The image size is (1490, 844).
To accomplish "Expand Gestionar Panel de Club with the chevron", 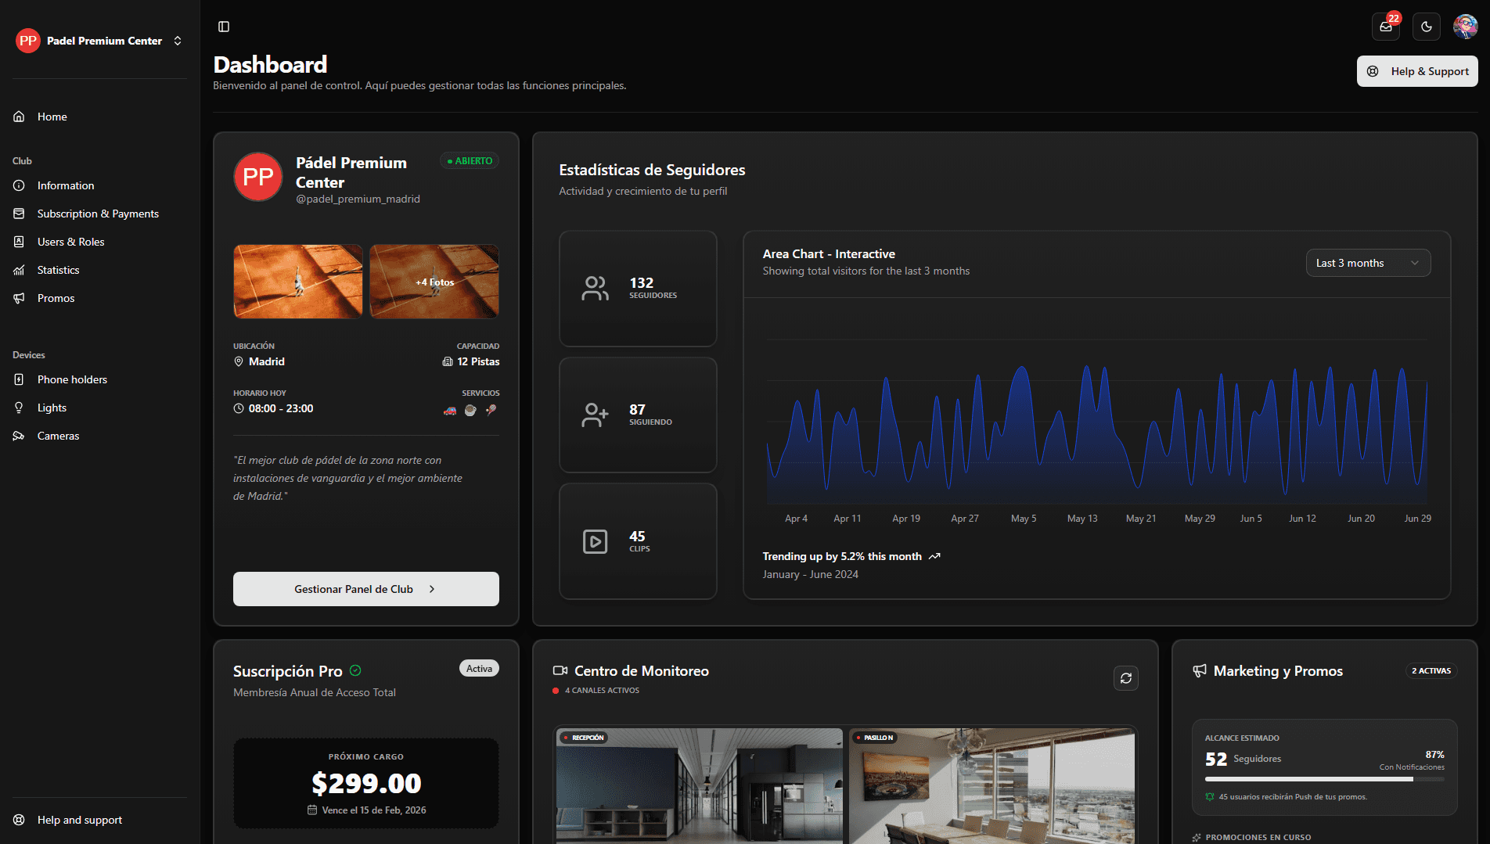I will click(x=432, y=589).
